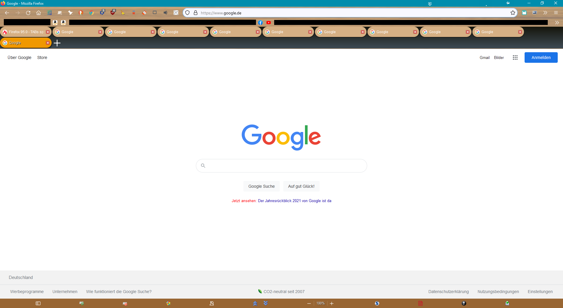Open the tracking protection shield icon
The height and width of the screenshot is (308, 563).
tap(188, 13)
